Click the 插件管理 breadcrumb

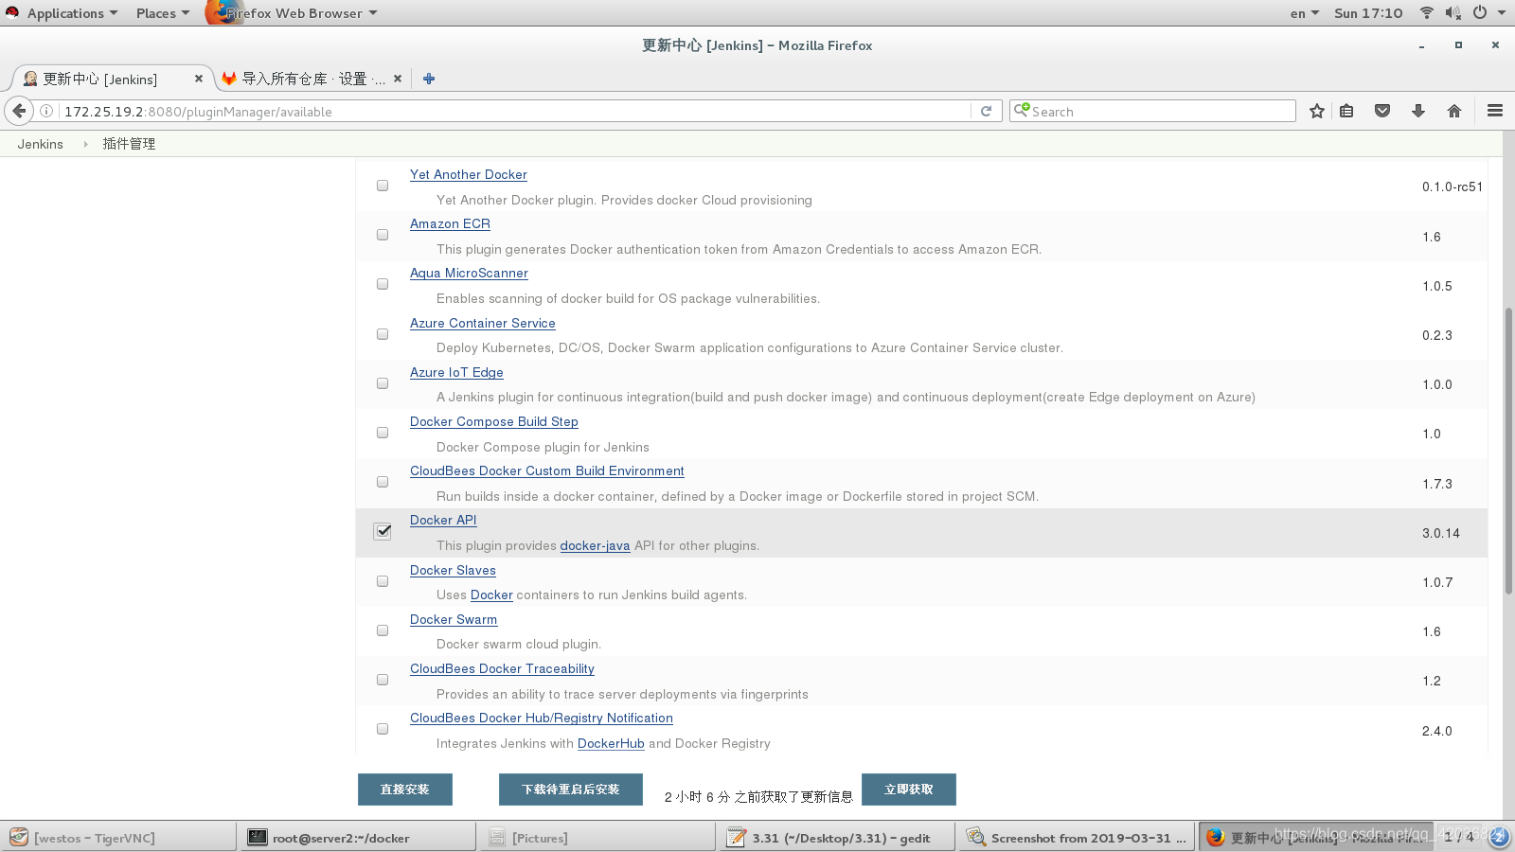(129, 144)
